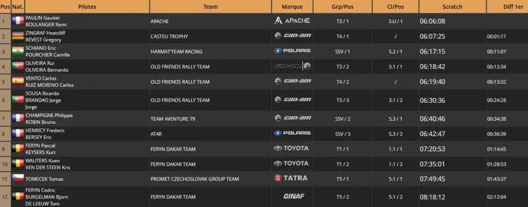Click the PROMET CZECHOSLOVAK GROUP TEAM name
Screen dimensions: 528x207
point(194,179)
